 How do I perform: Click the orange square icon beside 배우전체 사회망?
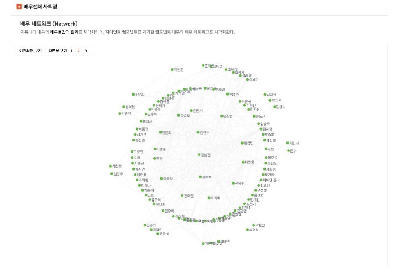click(19, 7)
